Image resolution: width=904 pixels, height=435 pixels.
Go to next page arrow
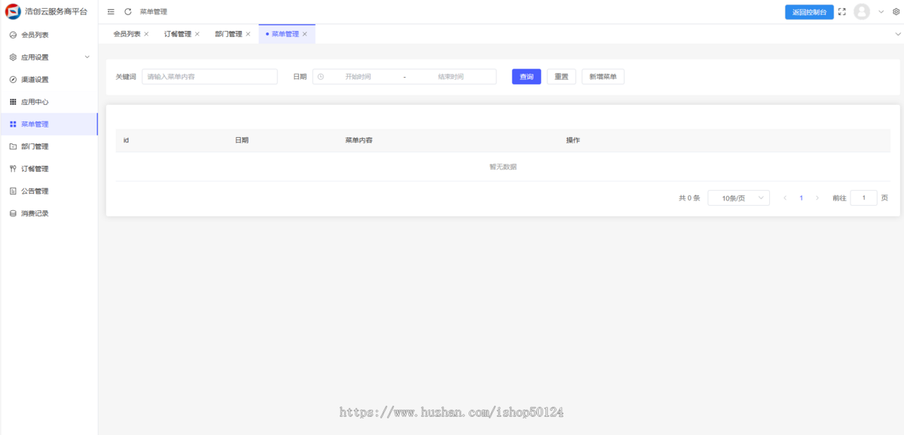pos(817,198)
